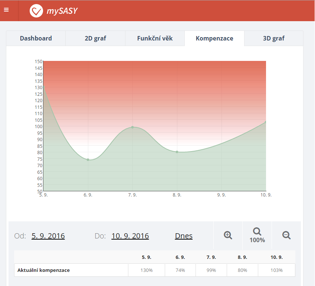Click the mySASY title text

(62, 11)
